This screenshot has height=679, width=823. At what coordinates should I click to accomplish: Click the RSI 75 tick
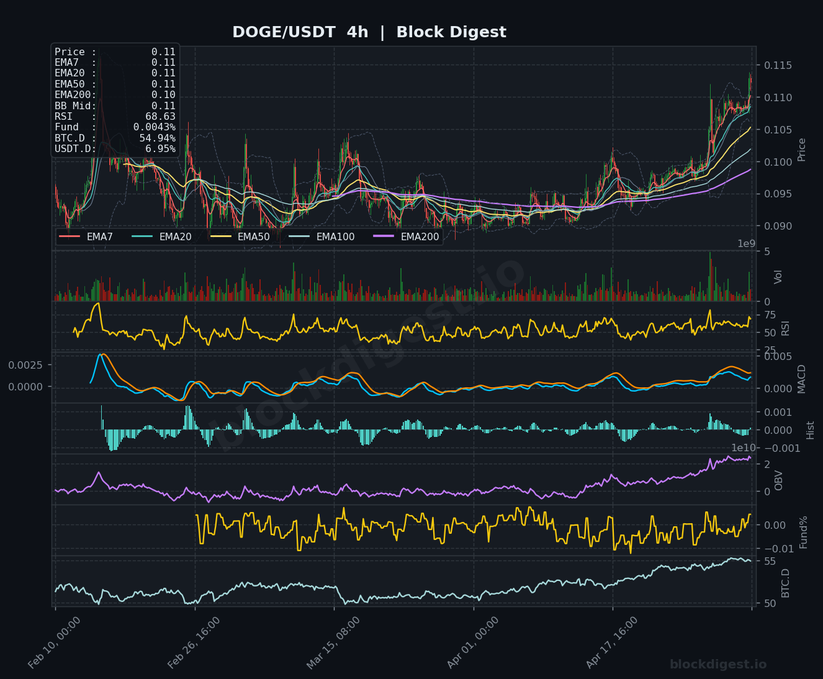click(770, 315)
